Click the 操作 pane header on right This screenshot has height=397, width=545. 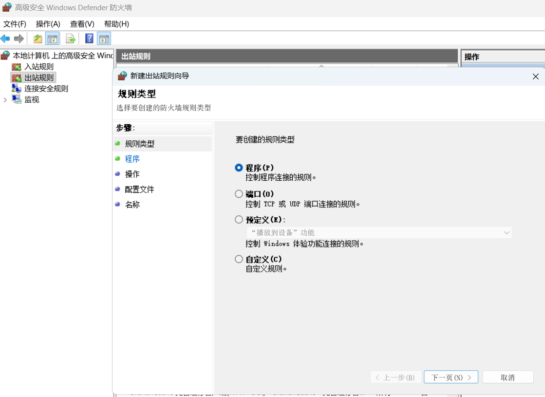503,57
